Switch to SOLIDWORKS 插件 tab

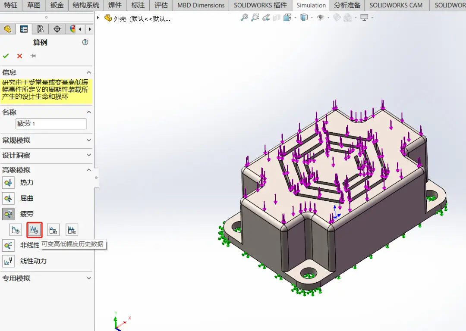(x=260, y=5)
